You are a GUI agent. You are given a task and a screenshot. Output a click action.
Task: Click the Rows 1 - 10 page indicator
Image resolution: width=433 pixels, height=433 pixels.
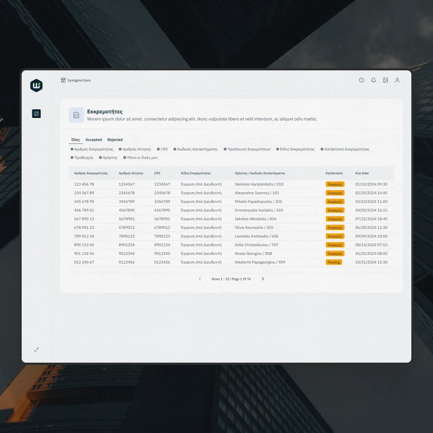point(231,279)
